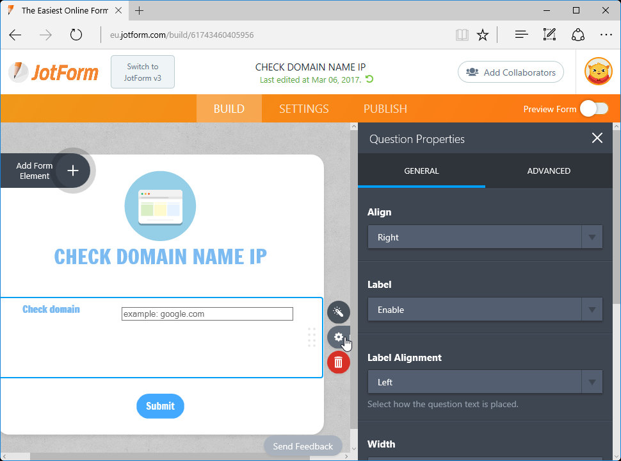Open the browser's Make a Web Note tool

tap(549, 35)
